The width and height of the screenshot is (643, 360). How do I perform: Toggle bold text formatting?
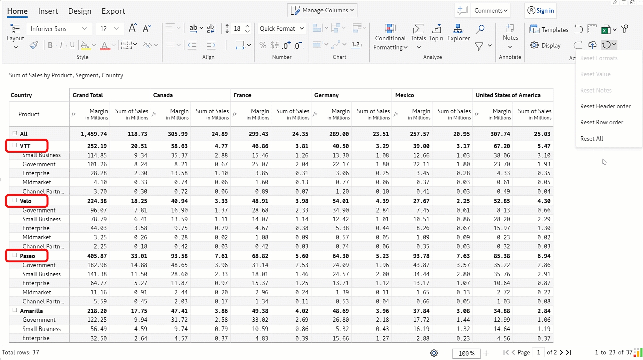tap(50, 45)
